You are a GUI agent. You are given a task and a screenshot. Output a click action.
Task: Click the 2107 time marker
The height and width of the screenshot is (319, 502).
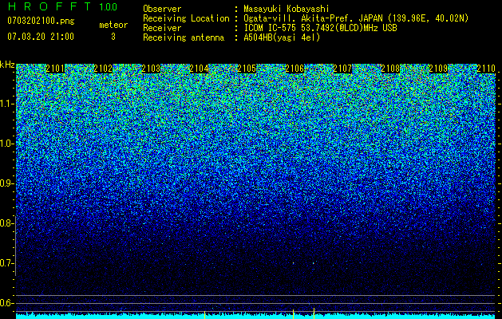pyautogui.click(x=342, y=69)
